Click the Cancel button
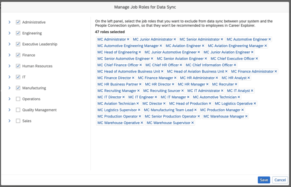 tap(280, 180)
